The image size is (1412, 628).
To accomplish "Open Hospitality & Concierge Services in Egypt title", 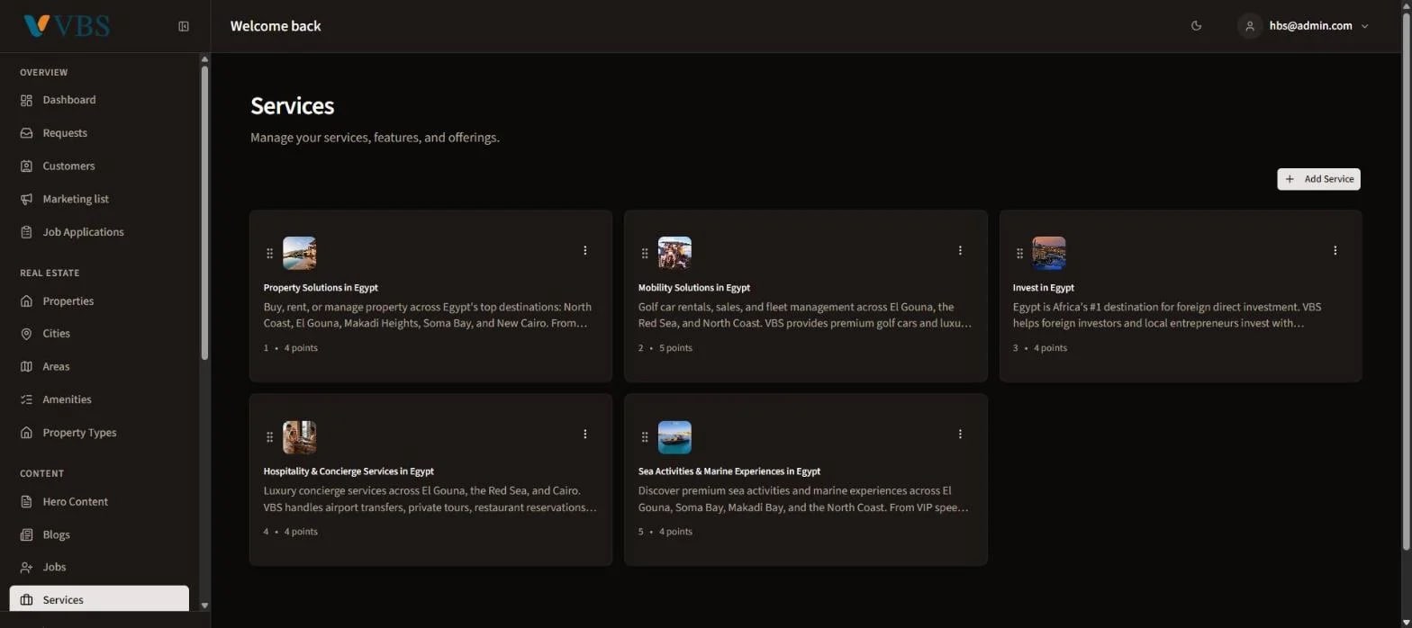I will point(348,471).
